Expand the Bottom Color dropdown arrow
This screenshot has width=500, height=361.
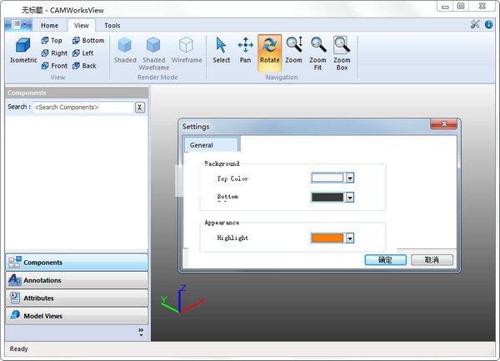tap(350, 198)
